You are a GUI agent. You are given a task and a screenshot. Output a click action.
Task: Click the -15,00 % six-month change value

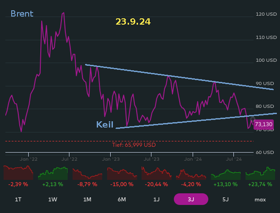click(x=122, y=184)
